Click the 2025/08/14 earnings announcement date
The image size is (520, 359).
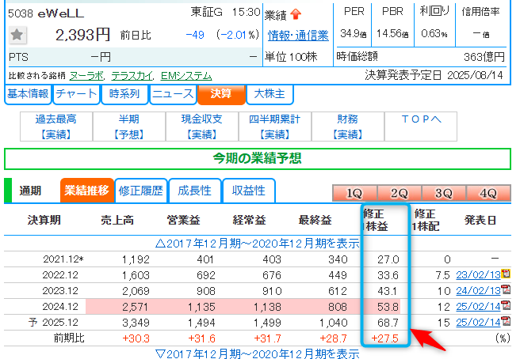[476, 75]
